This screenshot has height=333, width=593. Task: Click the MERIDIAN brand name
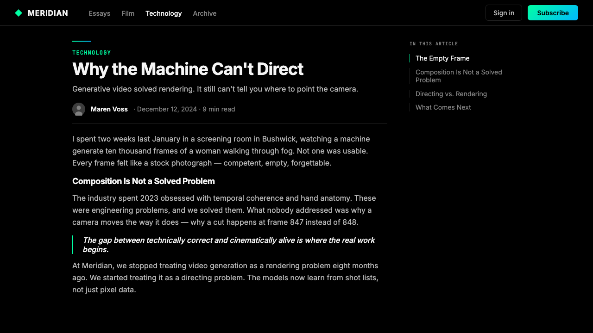point(48,13)
